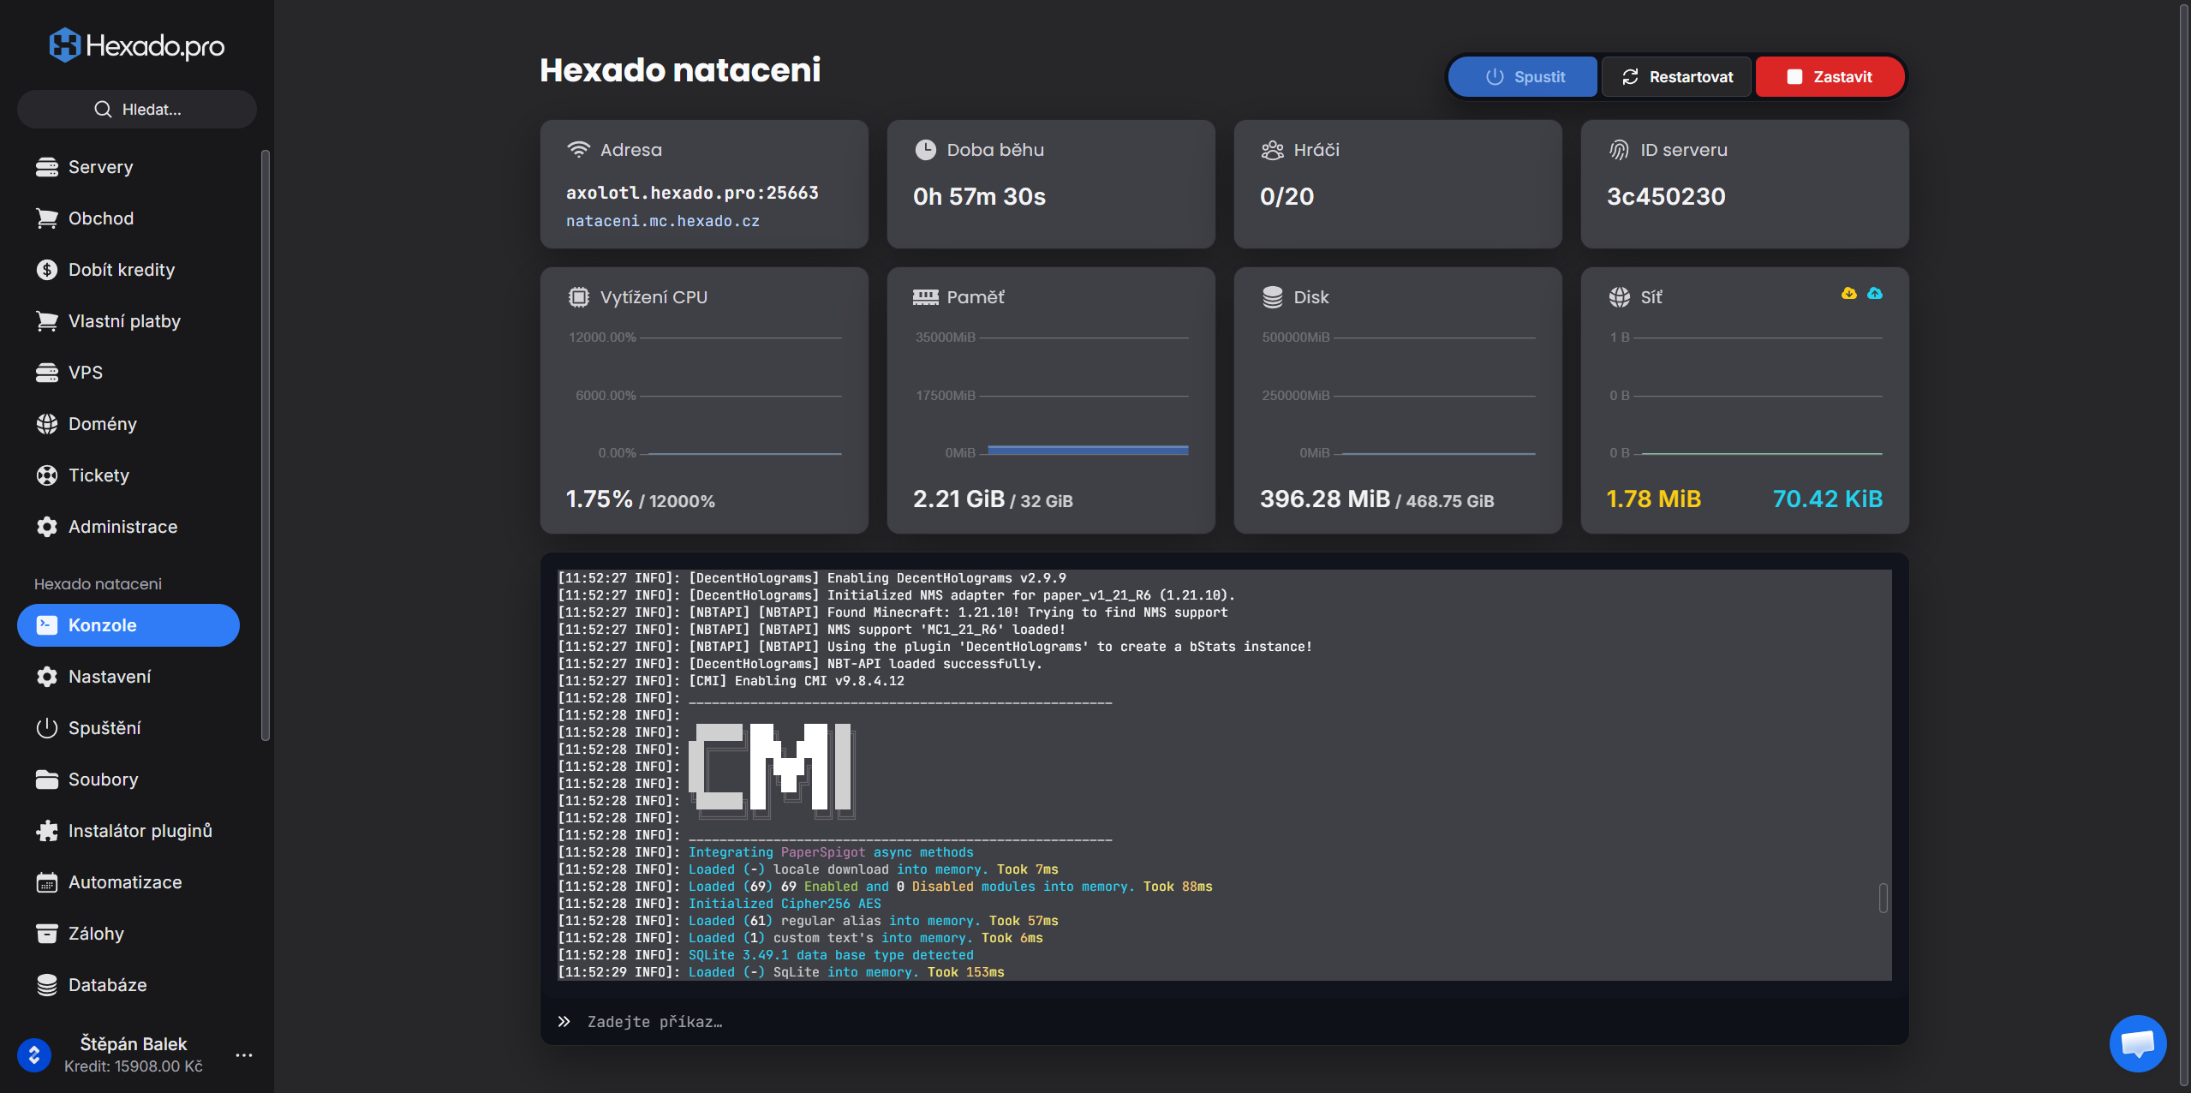Screen dimensions: 2191x1093
Task: Click the archive box icon beside Zálohy
Action: [47, 934]
